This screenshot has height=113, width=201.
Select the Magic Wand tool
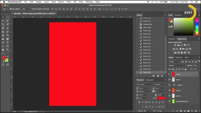[x=8, y=21]
